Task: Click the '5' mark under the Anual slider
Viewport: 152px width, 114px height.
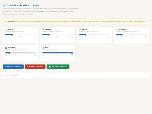Action: (57, 55)
